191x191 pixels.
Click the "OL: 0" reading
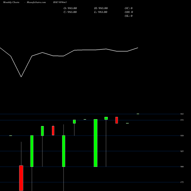(129, 16)
